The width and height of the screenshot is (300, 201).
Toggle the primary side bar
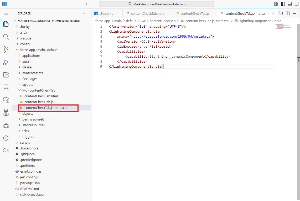coord(283,4)
